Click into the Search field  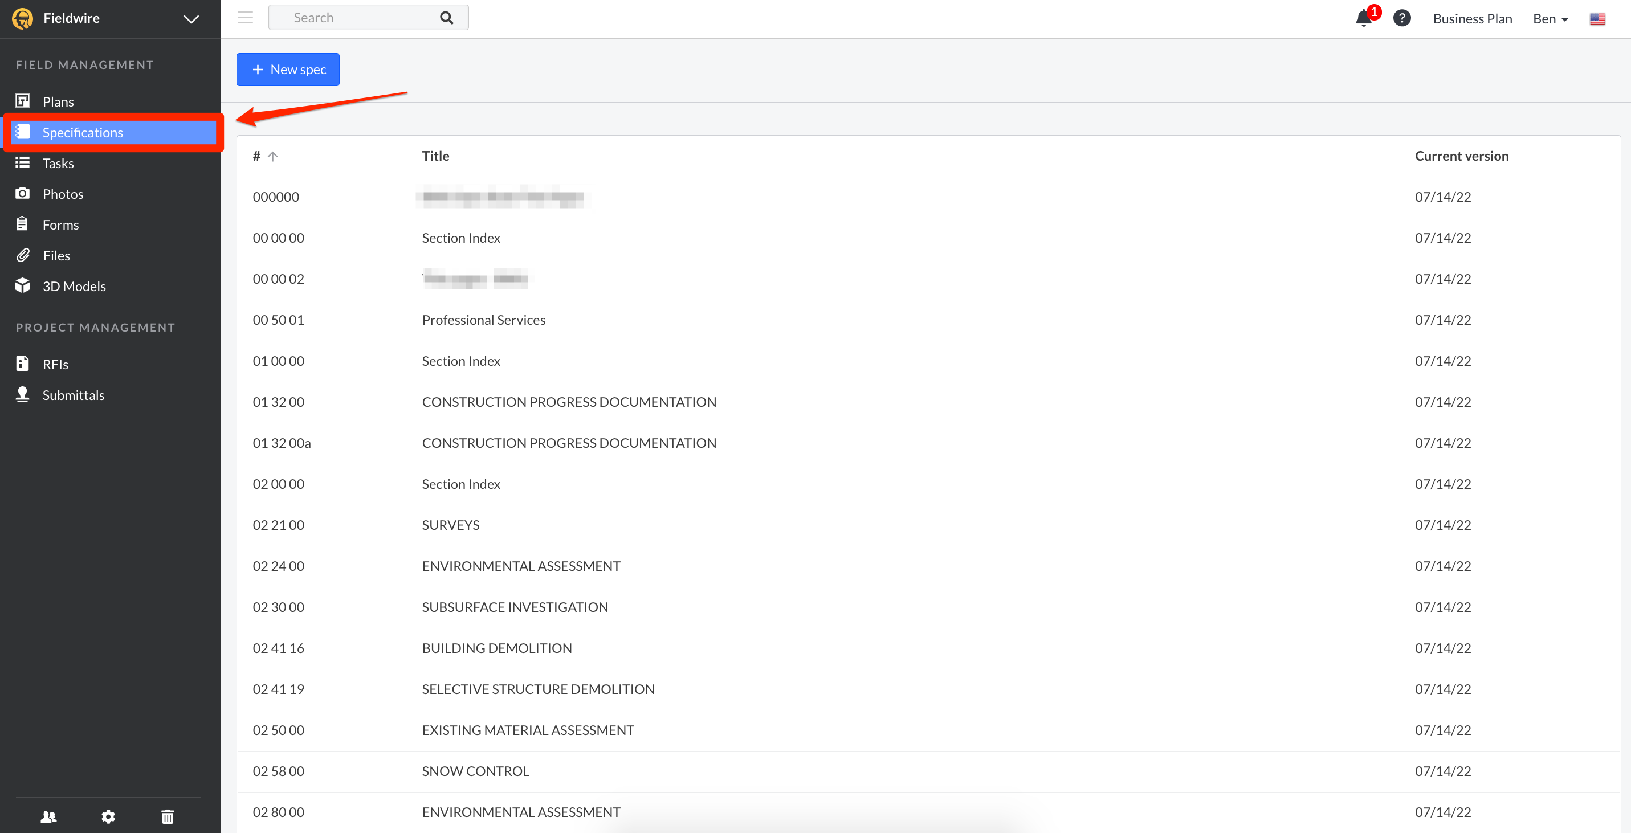coord(354,18)
